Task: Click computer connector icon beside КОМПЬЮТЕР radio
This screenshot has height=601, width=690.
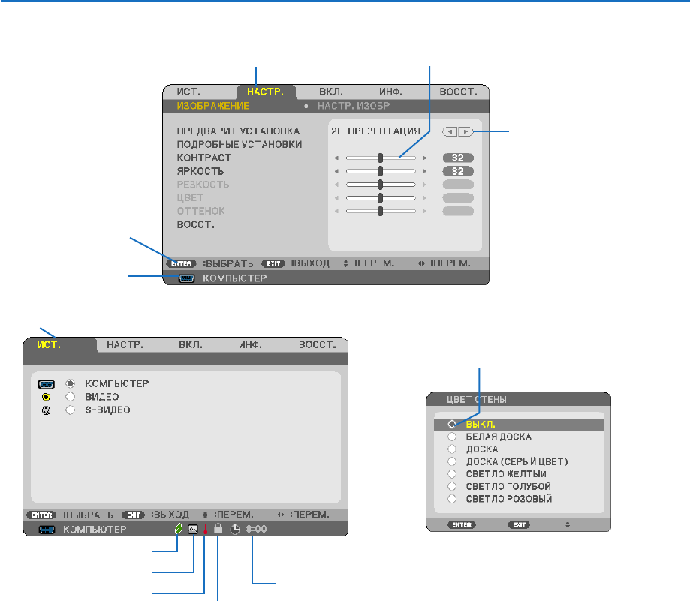Action: (x=47, y=384)
